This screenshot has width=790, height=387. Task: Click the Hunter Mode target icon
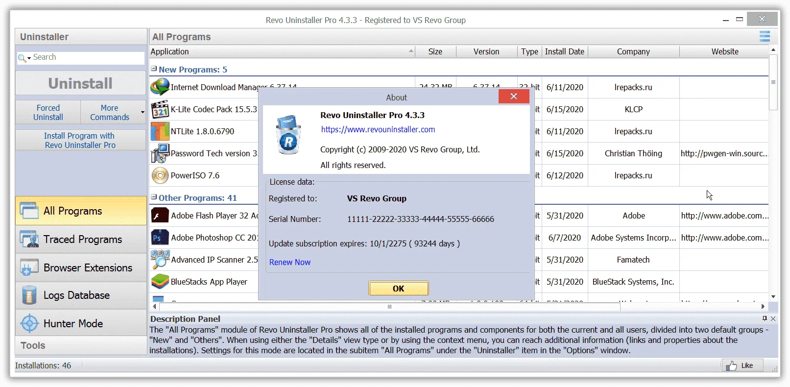(29, 323)
